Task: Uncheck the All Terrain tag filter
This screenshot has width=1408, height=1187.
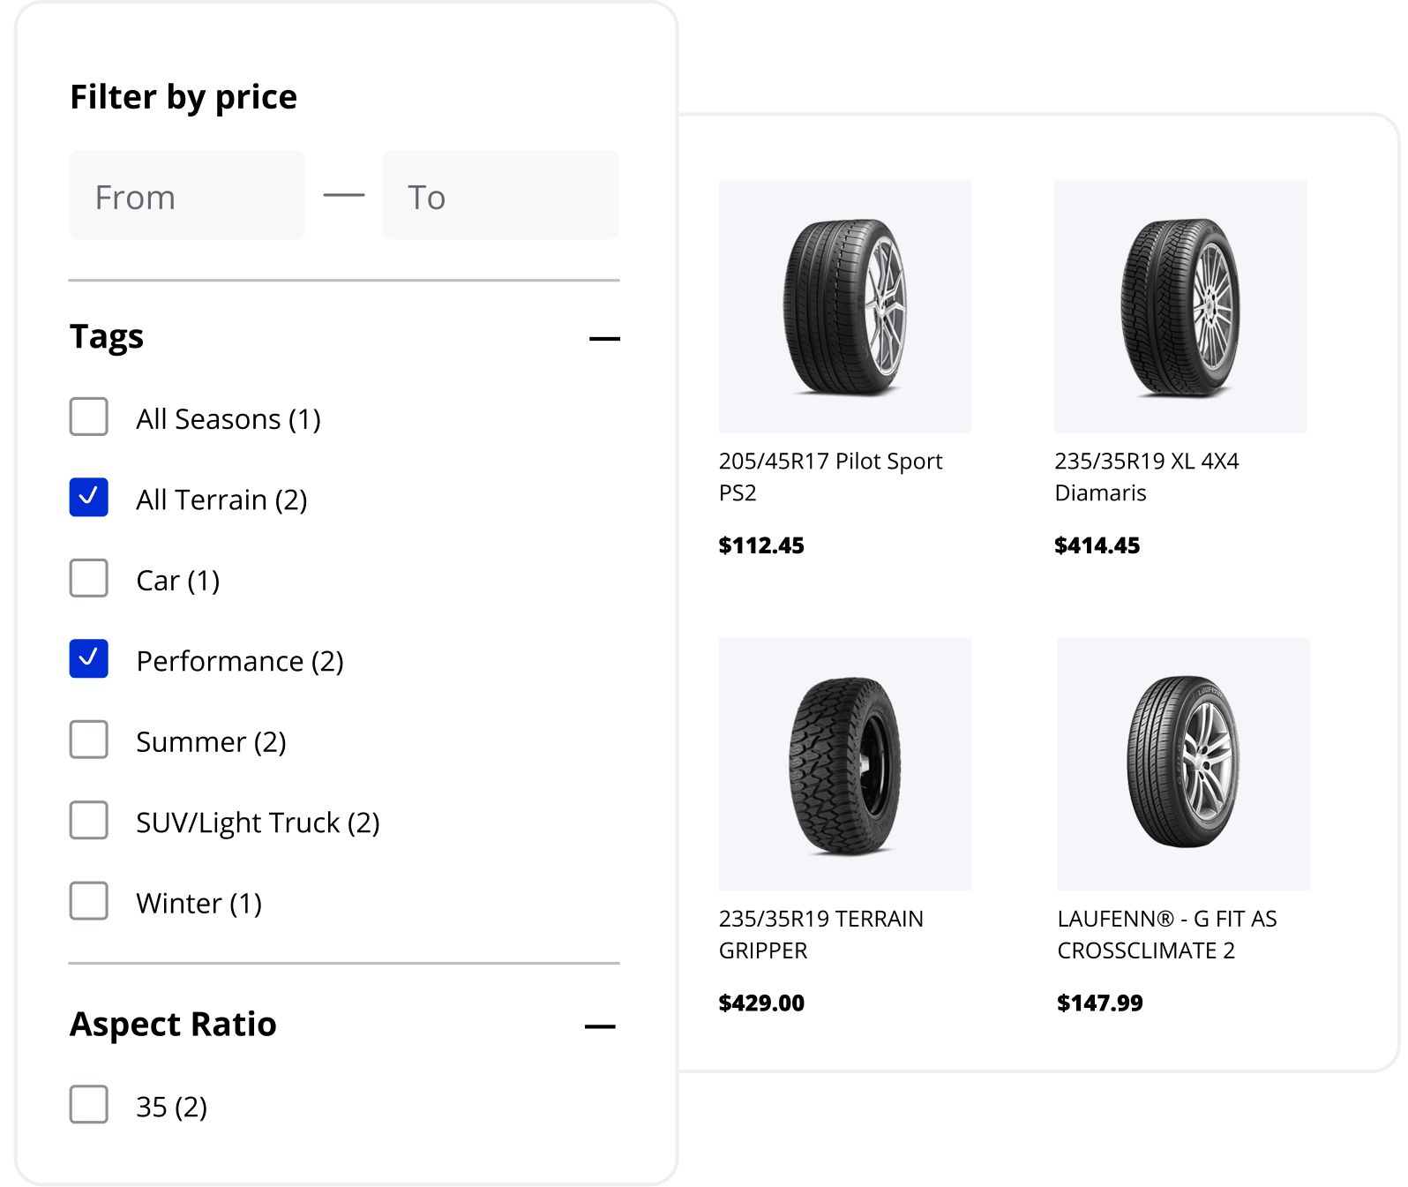Action: 89,498
